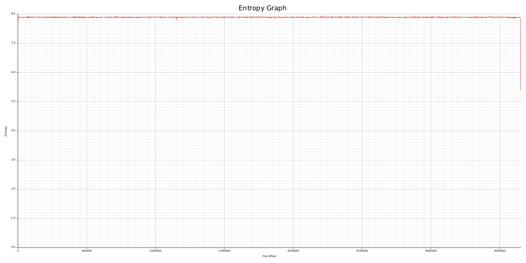Click the 3500000 x-axis tick label
The width and height of the screenshot is (526, 263).
500,250
